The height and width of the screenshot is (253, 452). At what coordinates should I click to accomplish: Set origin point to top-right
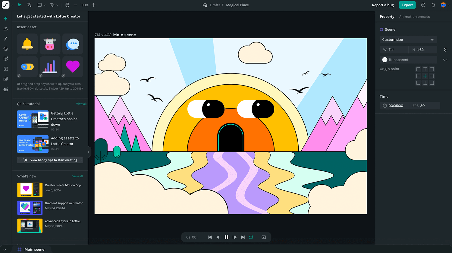tap(432, 69)
